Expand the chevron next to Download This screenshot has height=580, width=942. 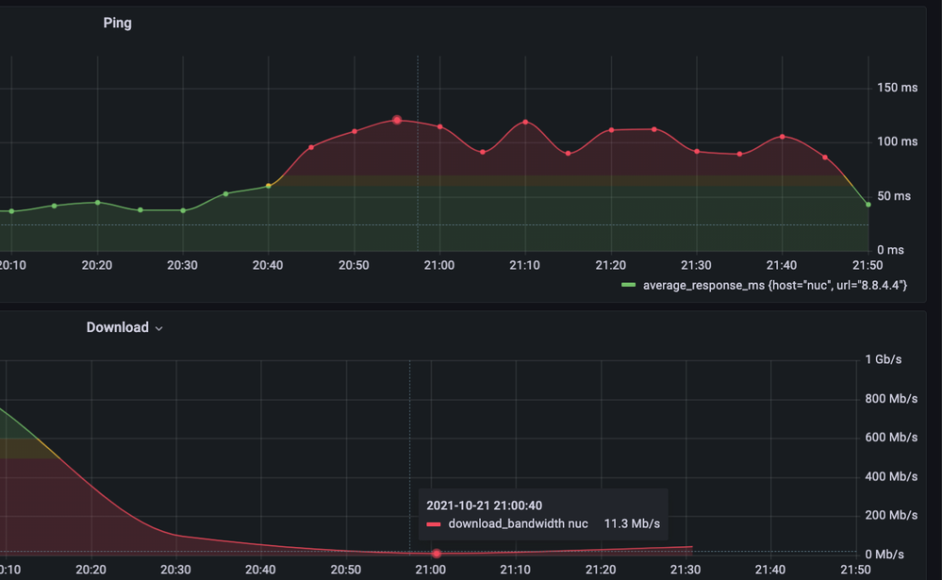pos(157,329)
